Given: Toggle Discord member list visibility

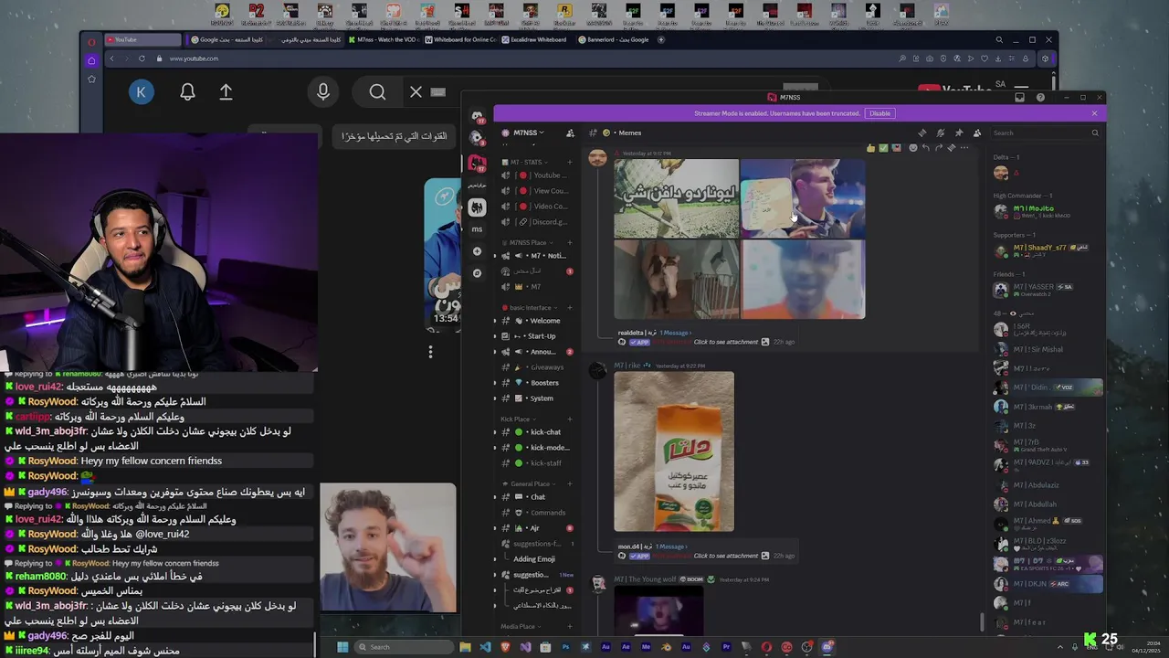Looking at the screenshot, I should (x=976, y=133).
